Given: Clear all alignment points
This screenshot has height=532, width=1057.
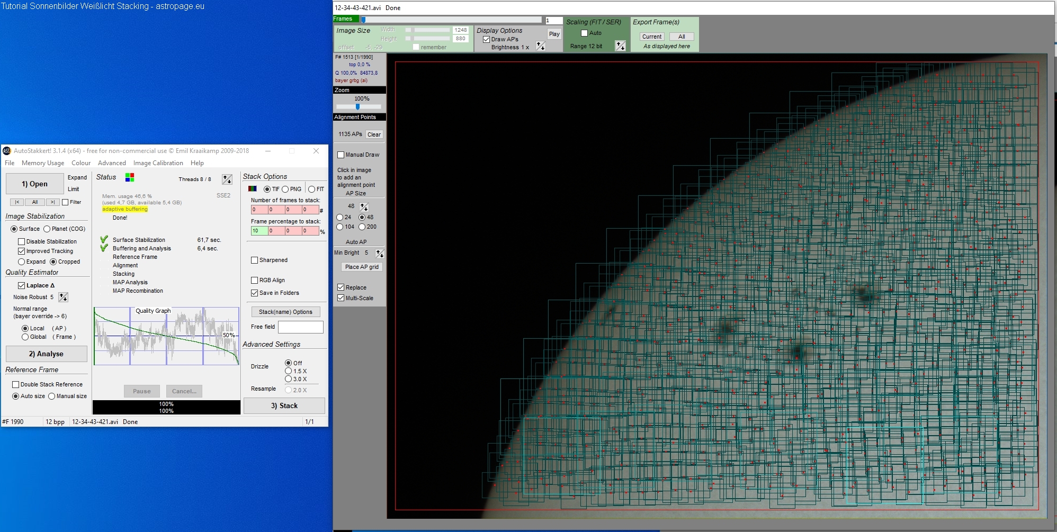Looking at the screenshot, I should [374, 134].
